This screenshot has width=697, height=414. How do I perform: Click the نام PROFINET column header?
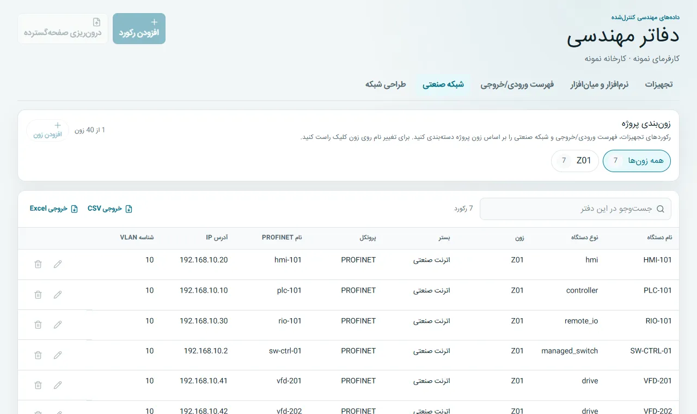coord(282,238)
